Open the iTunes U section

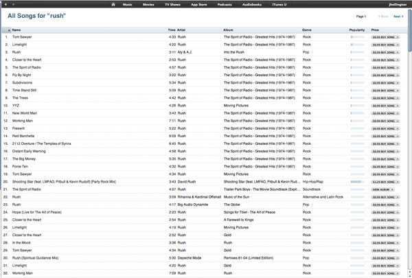pyautogui.click(x=279, y=5)
